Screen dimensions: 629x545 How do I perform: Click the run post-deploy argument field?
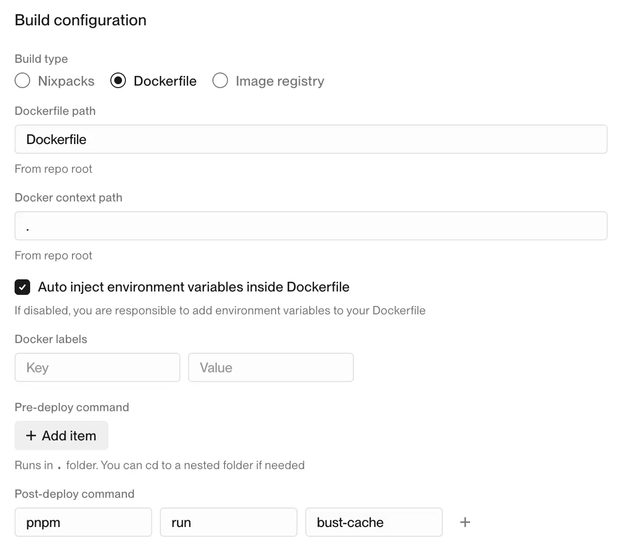pos(228,522)
